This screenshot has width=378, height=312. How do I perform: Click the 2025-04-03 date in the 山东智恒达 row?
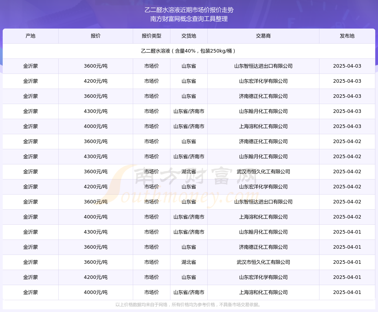(x=347, y=66)
